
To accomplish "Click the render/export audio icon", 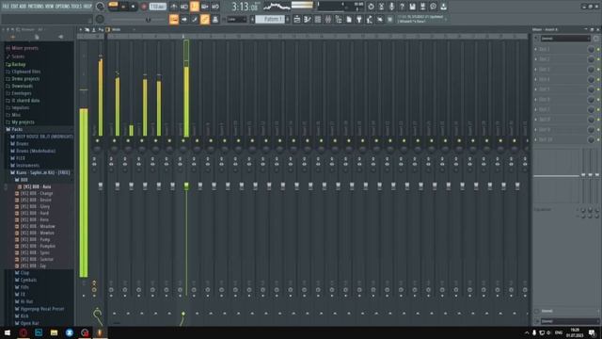I will [422, 7].
